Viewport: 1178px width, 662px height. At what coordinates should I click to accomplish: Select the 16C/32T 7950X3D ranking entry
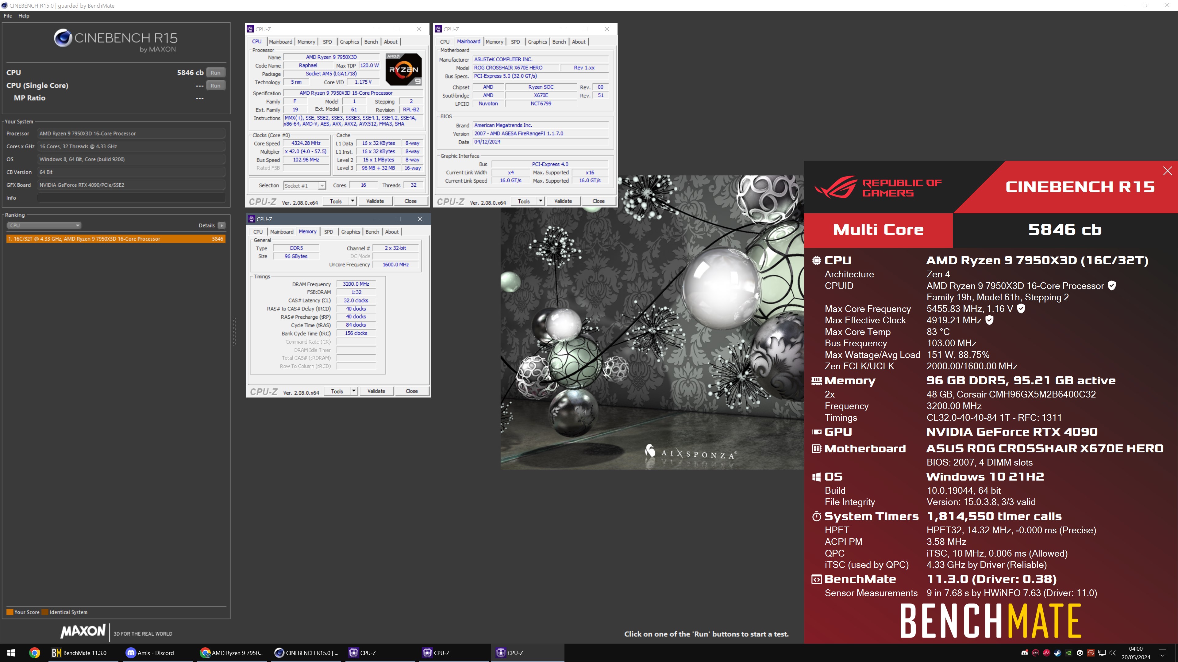[116, 239]
